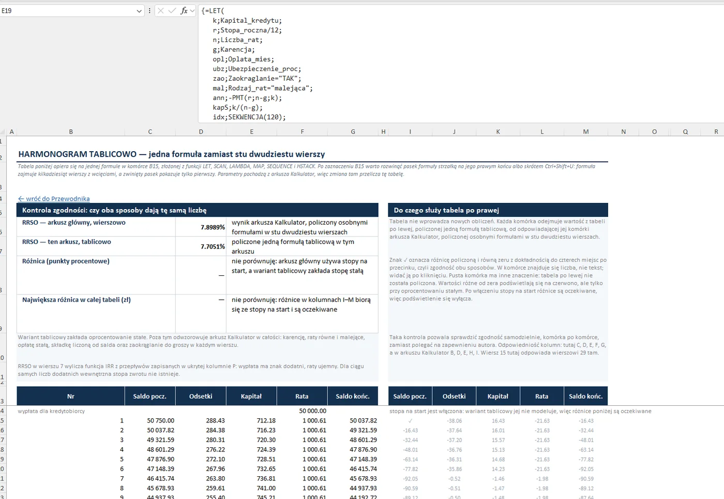This screenshot has height=499, width=724.
Task: Collapse the expanded formula bar with the chevron
Action: click(x=192, y=10)
